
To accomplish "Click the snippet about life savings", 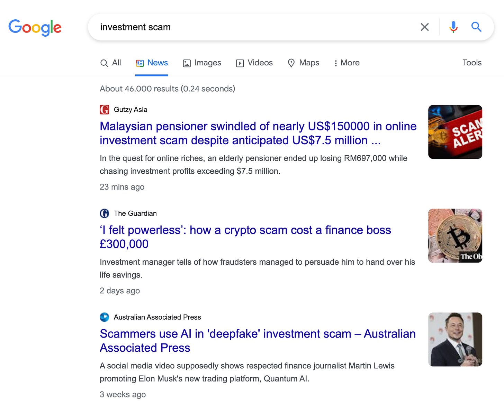I will coord(257,268).
